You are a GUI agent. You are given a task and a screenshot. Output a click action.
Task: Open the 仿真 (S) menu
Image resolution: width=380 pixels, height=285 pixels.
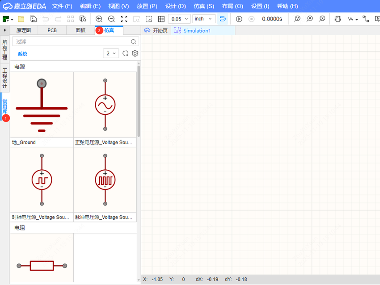[x=204, y=6]
